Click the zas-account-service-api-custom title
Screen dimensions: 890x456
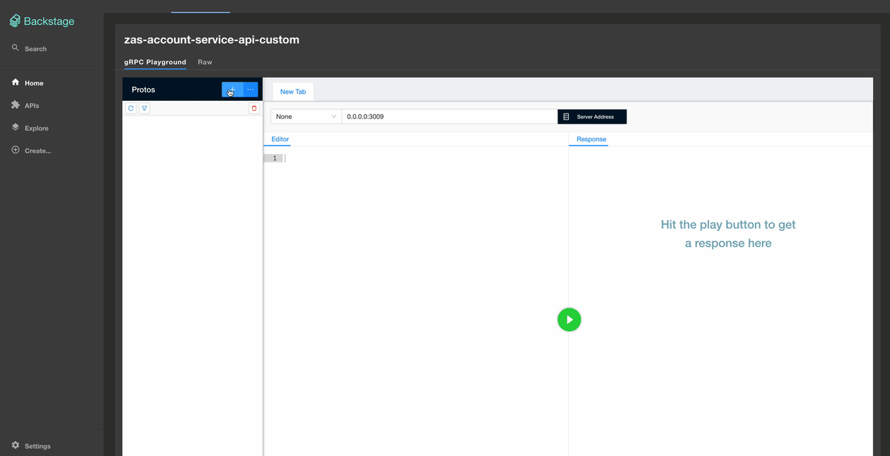click(x=212, y=40)
